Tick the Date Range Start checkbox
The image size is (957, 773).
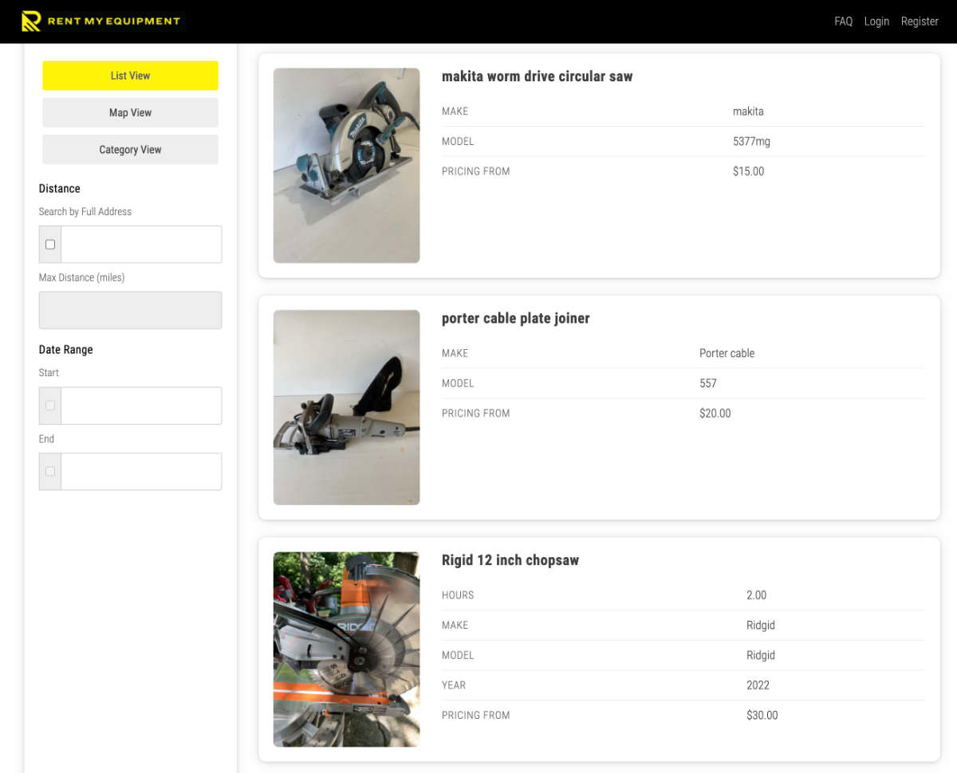click(50, 406)
